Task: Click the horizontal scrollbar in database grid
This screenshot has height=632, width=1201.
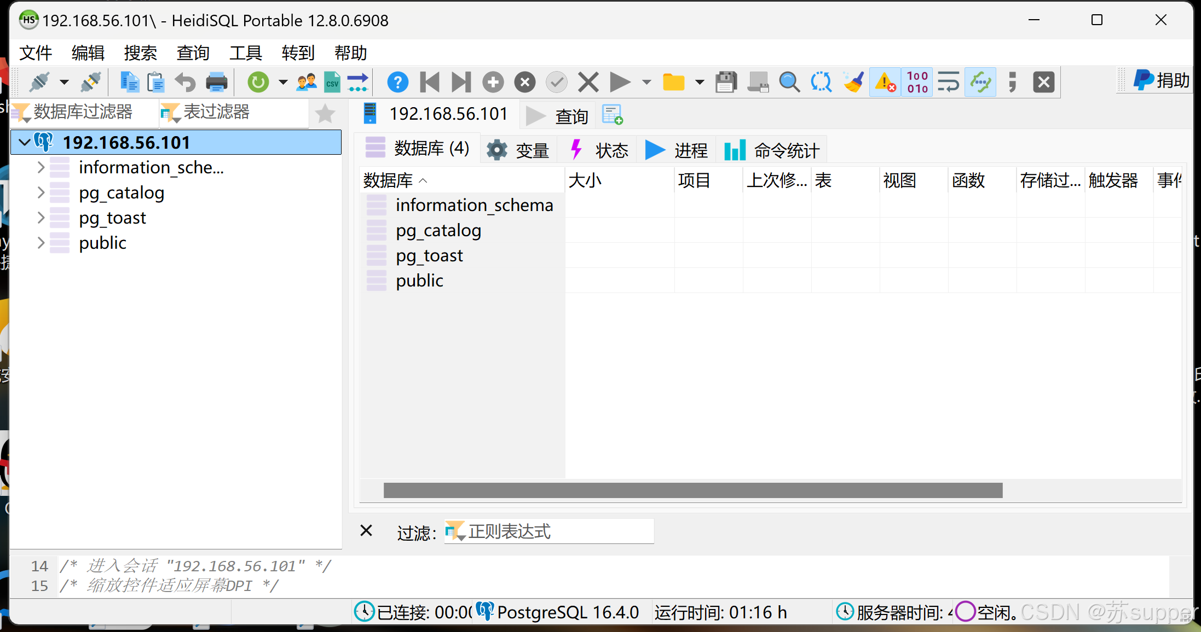Action: 692,490
